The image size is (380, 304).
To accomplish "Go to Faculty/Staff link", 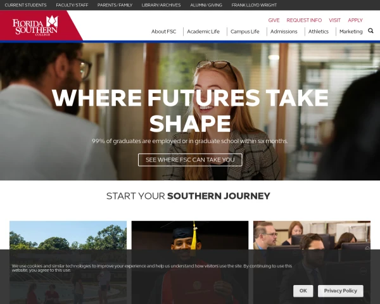I will pyautogui.click(x=72, y=5).
